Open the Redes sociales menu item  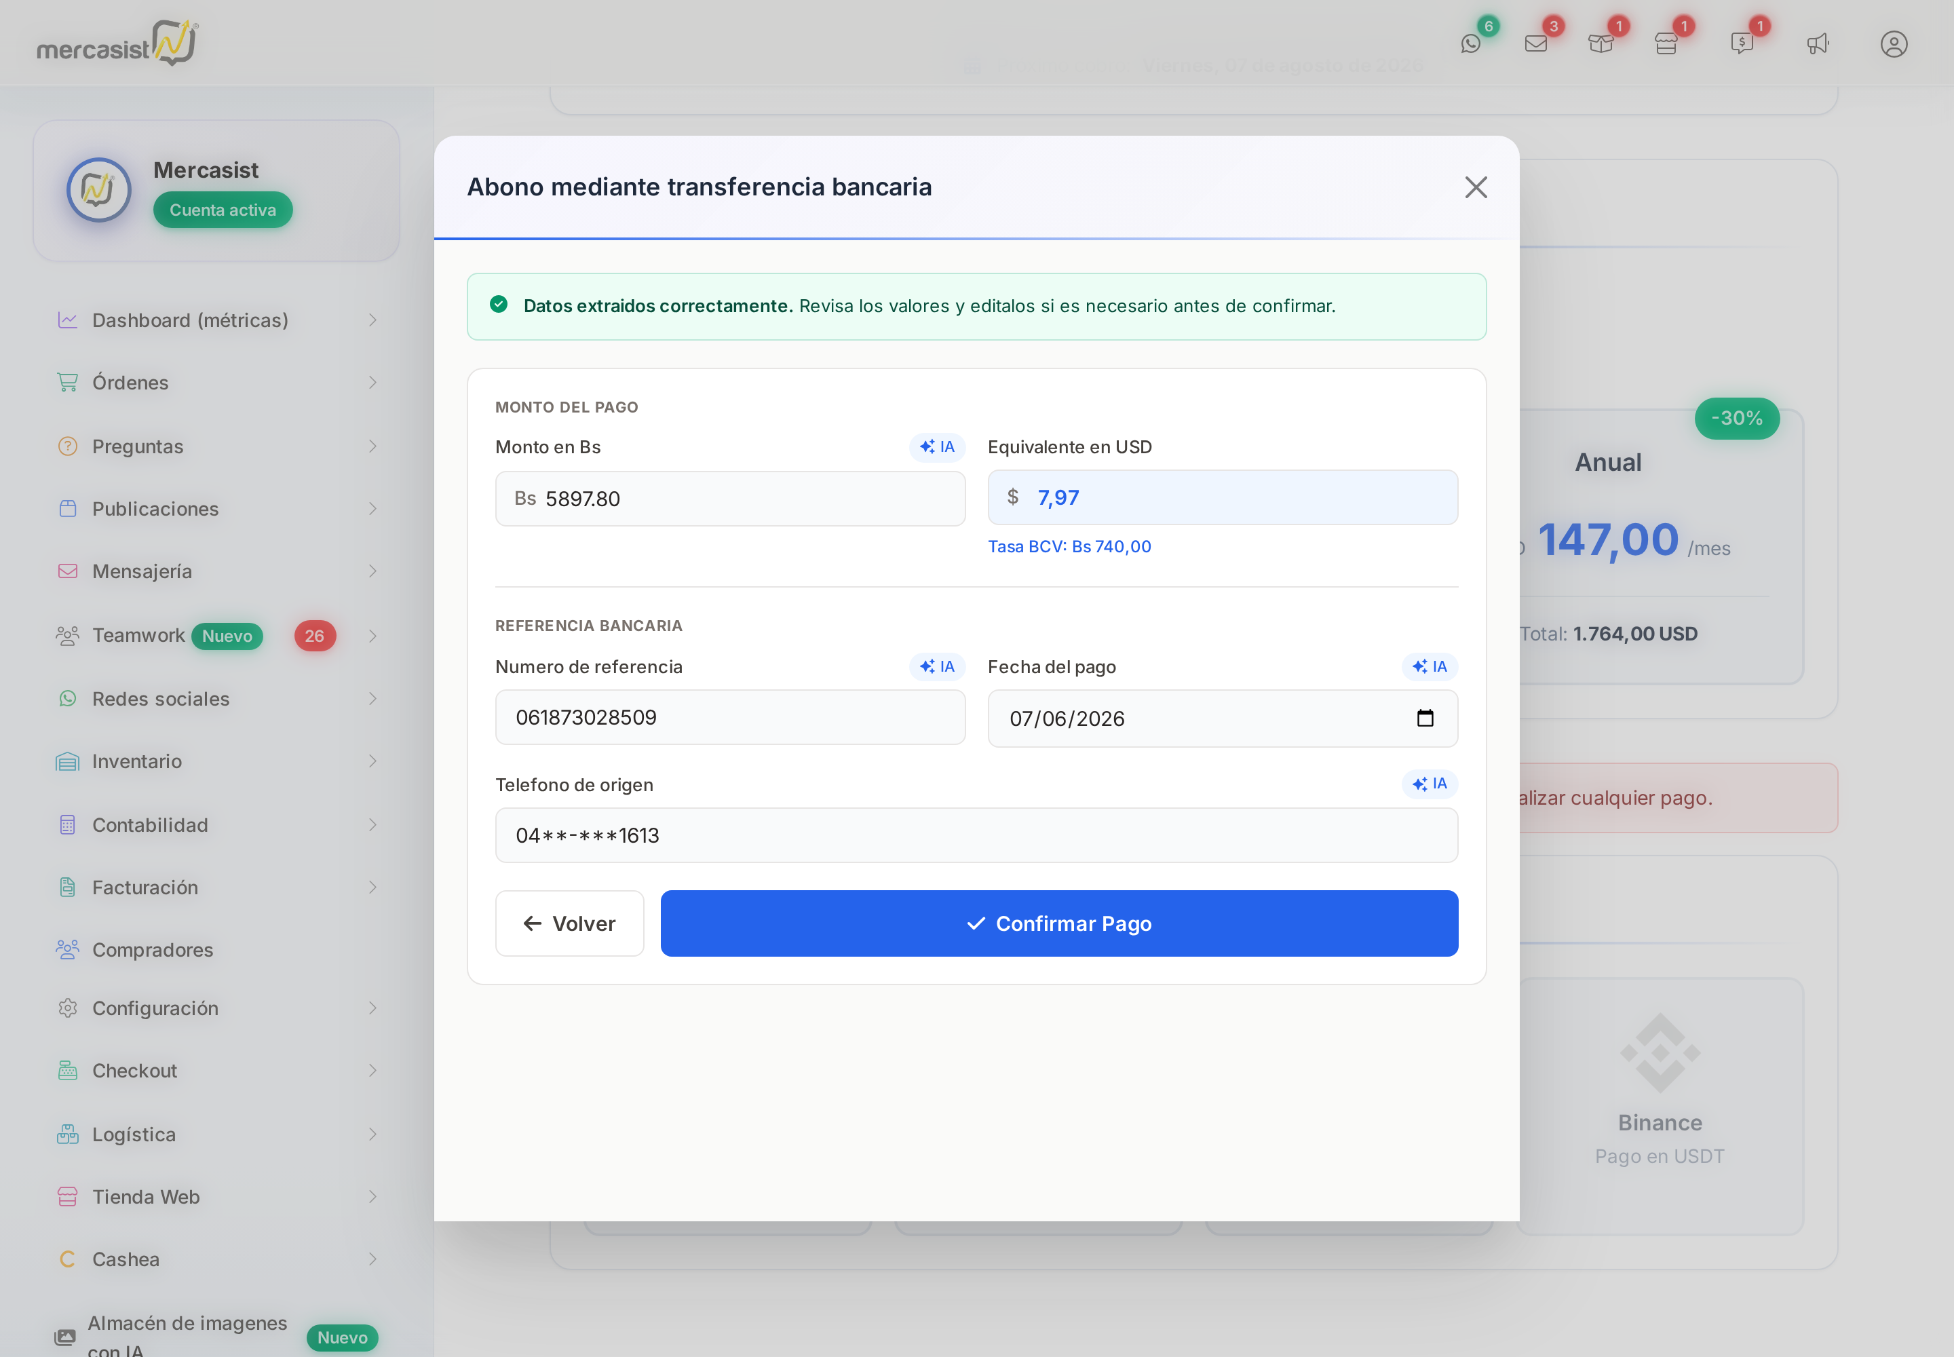tap(216, 699)
